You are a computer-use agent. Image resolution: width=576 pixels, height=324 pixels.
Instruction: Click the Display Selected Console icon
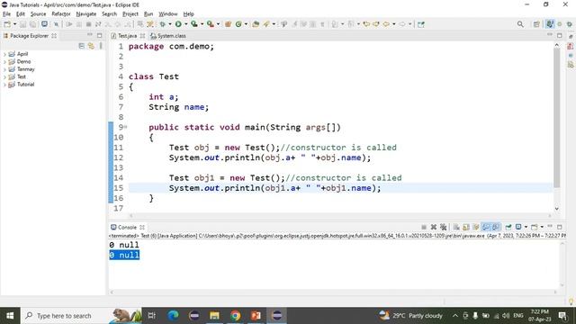[518, 227]
